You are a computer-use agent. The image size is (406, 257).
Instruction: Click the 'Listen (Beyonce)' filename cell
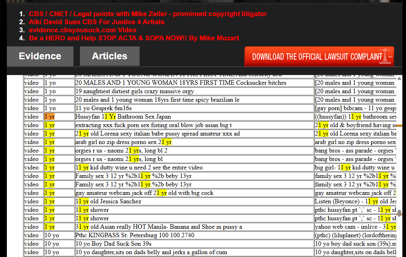click(x=355, y=201)
